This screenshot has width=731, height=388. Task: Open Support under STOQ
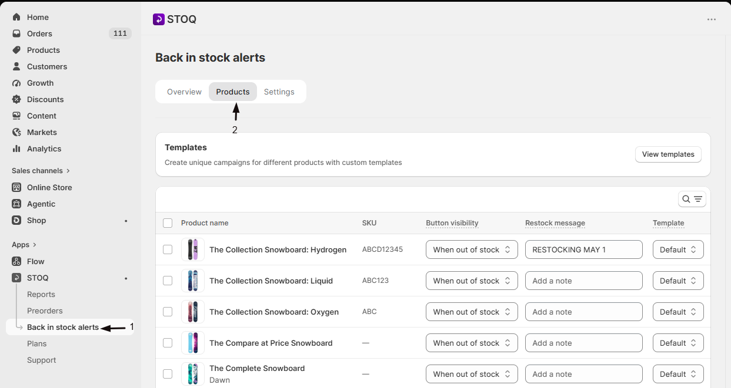pos(42,360)
